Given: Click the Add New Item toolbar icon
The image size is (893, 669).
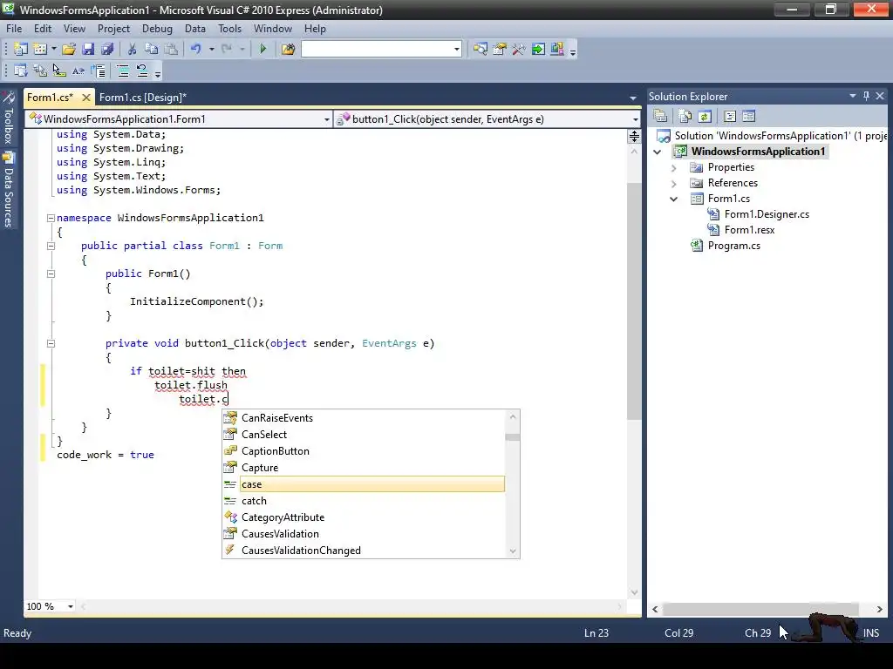Looking at the screenshot, I should click(40, 50).
